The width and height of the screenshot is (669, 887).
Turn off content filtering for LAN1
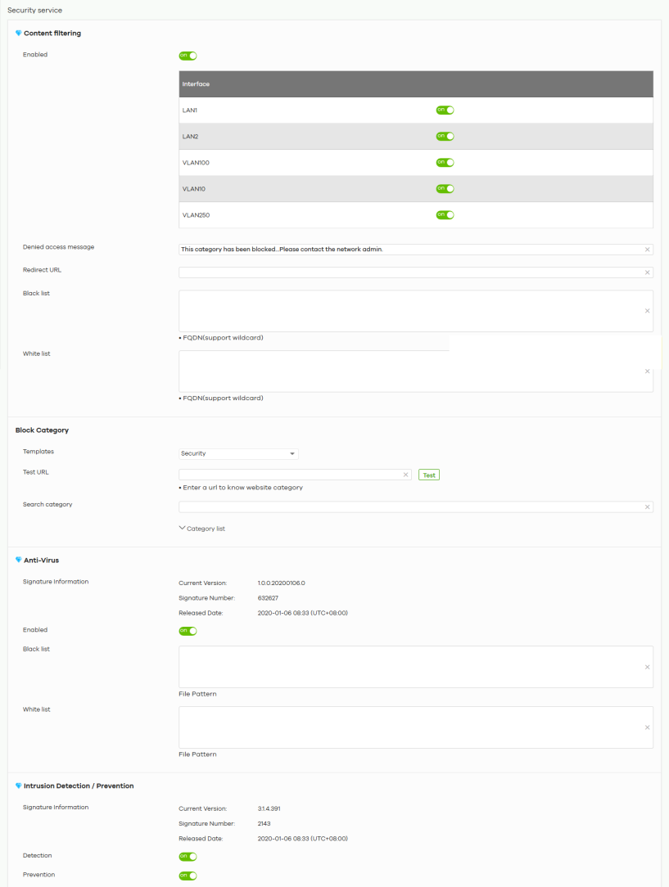coord(445,110)
